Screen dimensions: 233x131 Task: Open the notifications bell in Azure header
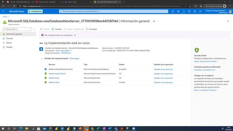click(x=184, y=11)
